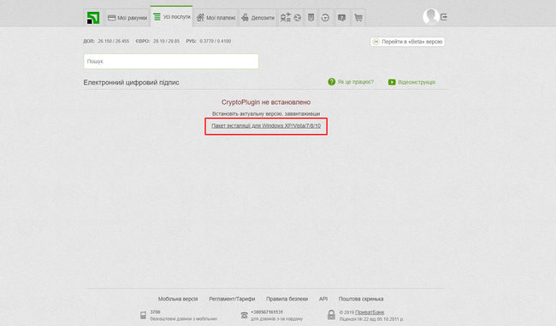Click the green PrivatBank logo icon

93,18
